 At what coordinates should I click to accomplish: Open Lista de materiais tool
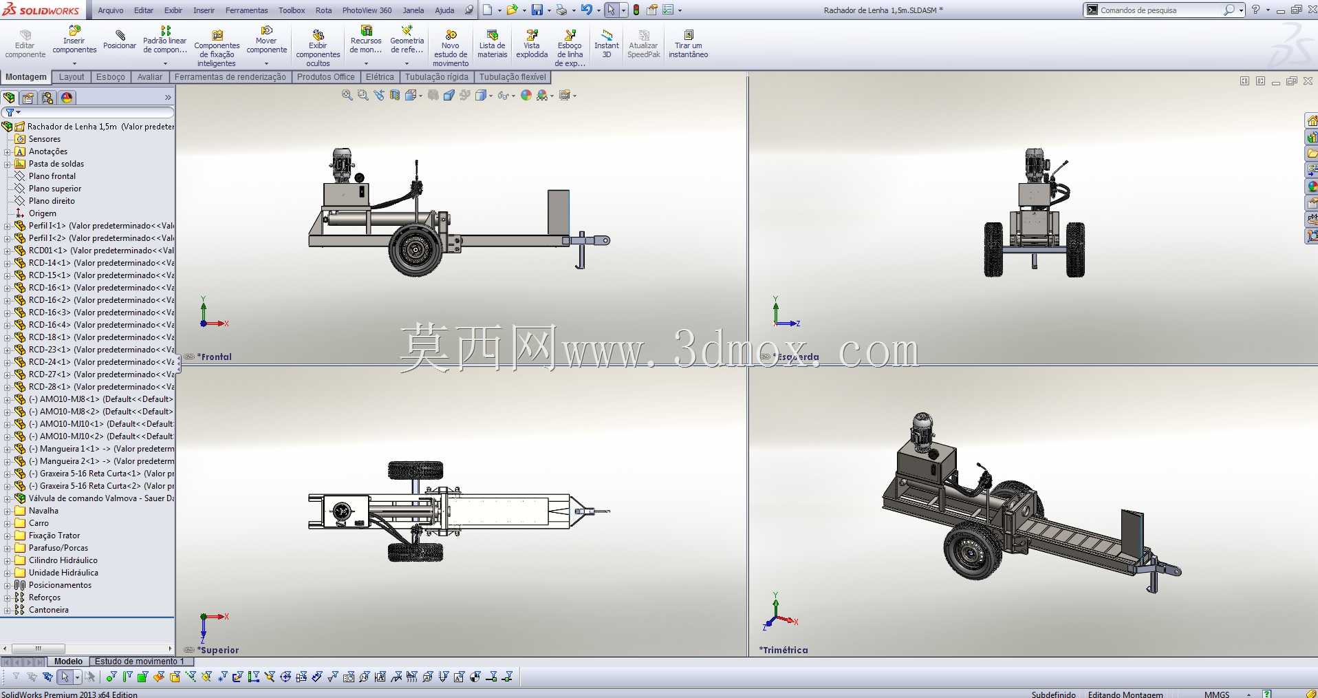click(493, 44)
